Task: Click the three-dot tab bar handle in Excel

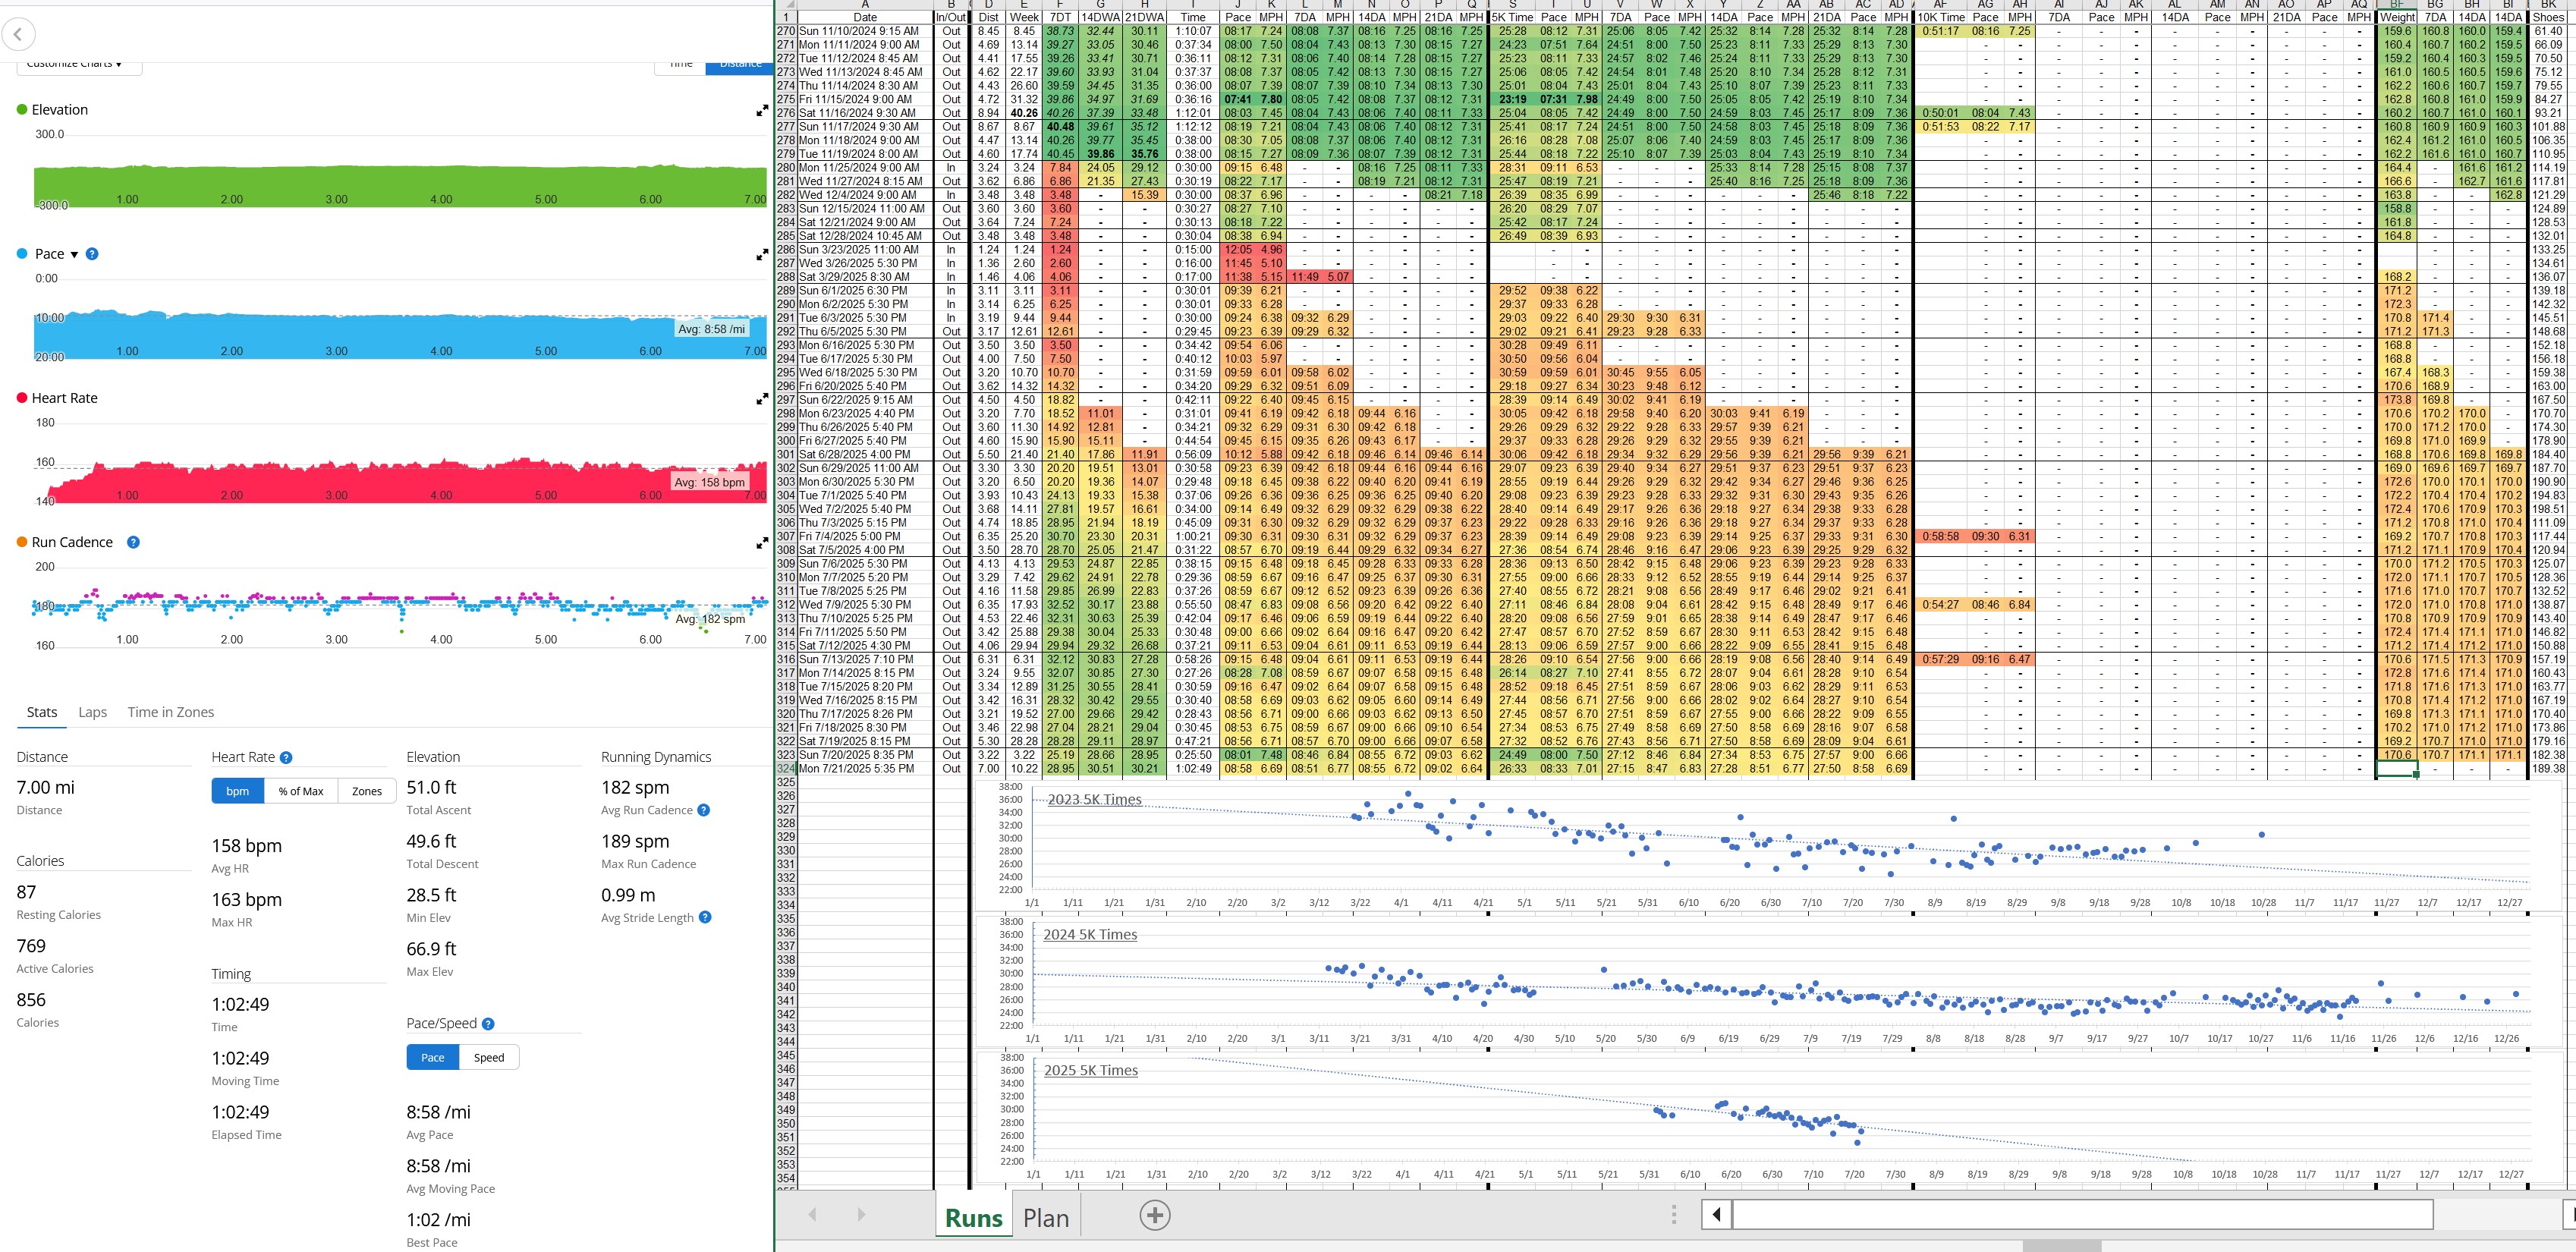Action: click(1673, 1215)
